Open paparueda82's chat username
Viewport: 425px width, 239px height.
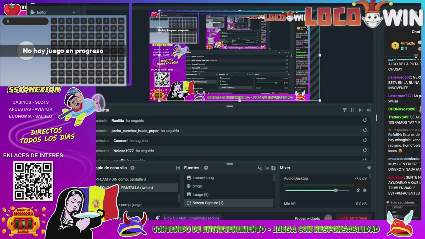(x=399, y=77)
